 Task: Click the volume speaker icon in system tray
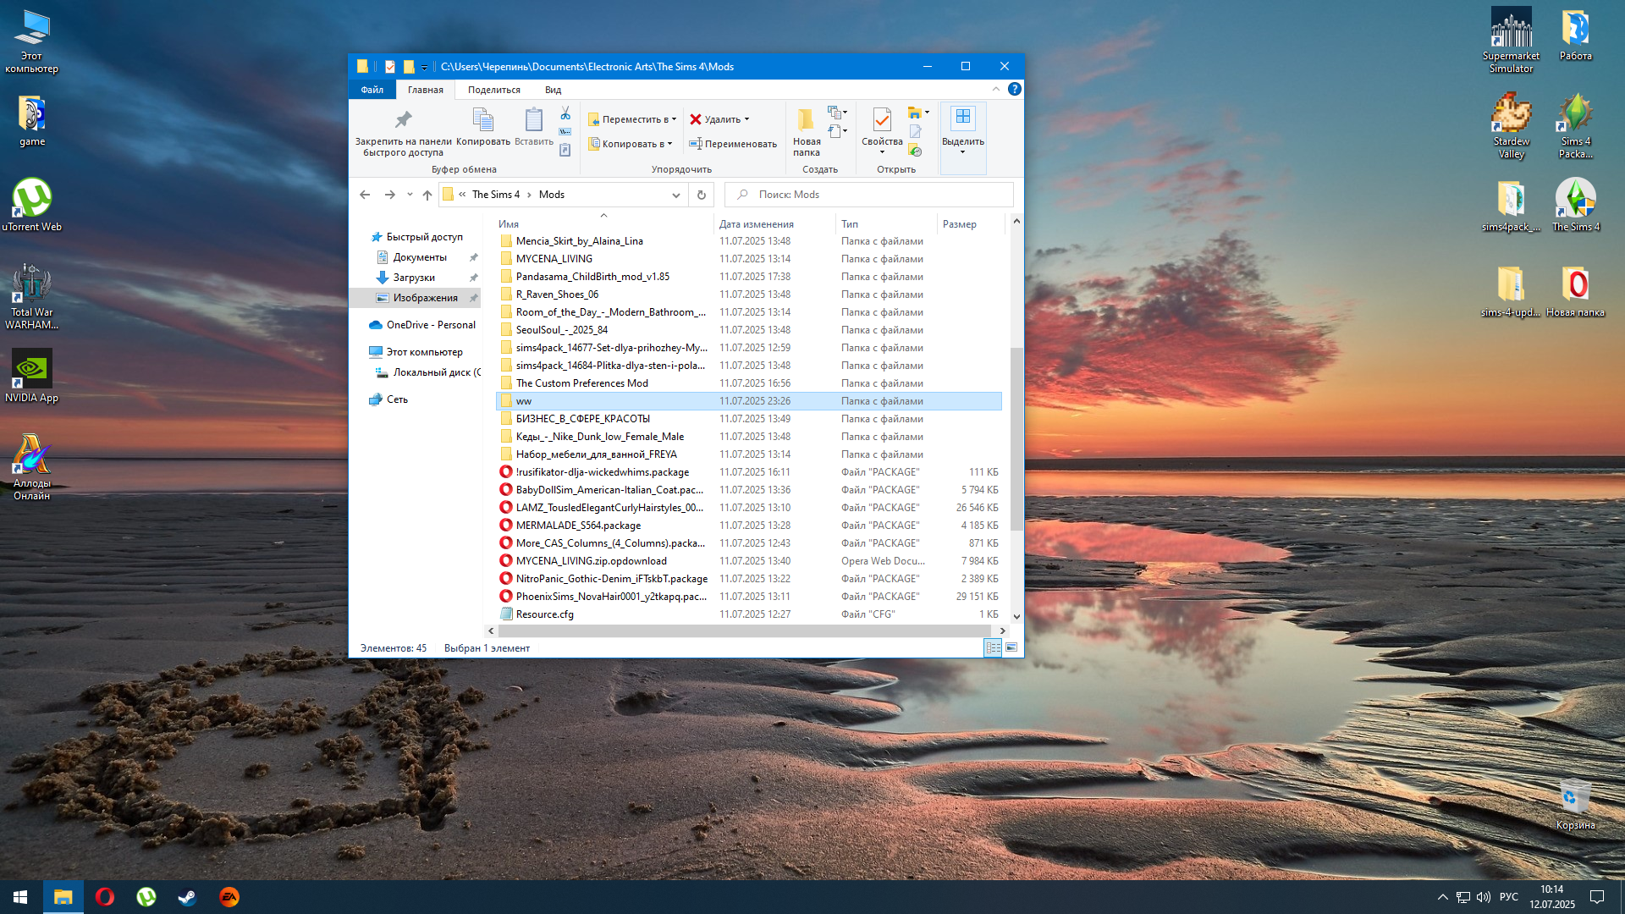point(1483,897)
